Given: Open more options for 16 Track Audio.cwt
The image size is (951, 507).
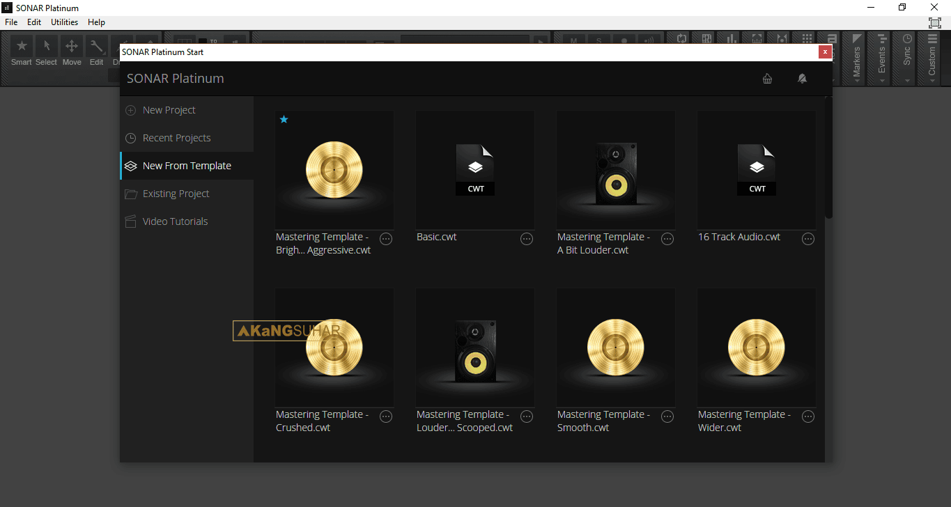Looking at the screenshot, I should pos(808,239).
